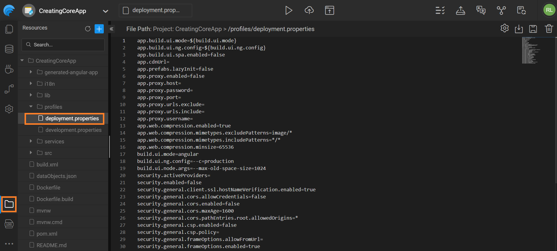The image size is (557, 251).
Task: Open the Java Services sidebar icon
Action: (x=9, y=69)
